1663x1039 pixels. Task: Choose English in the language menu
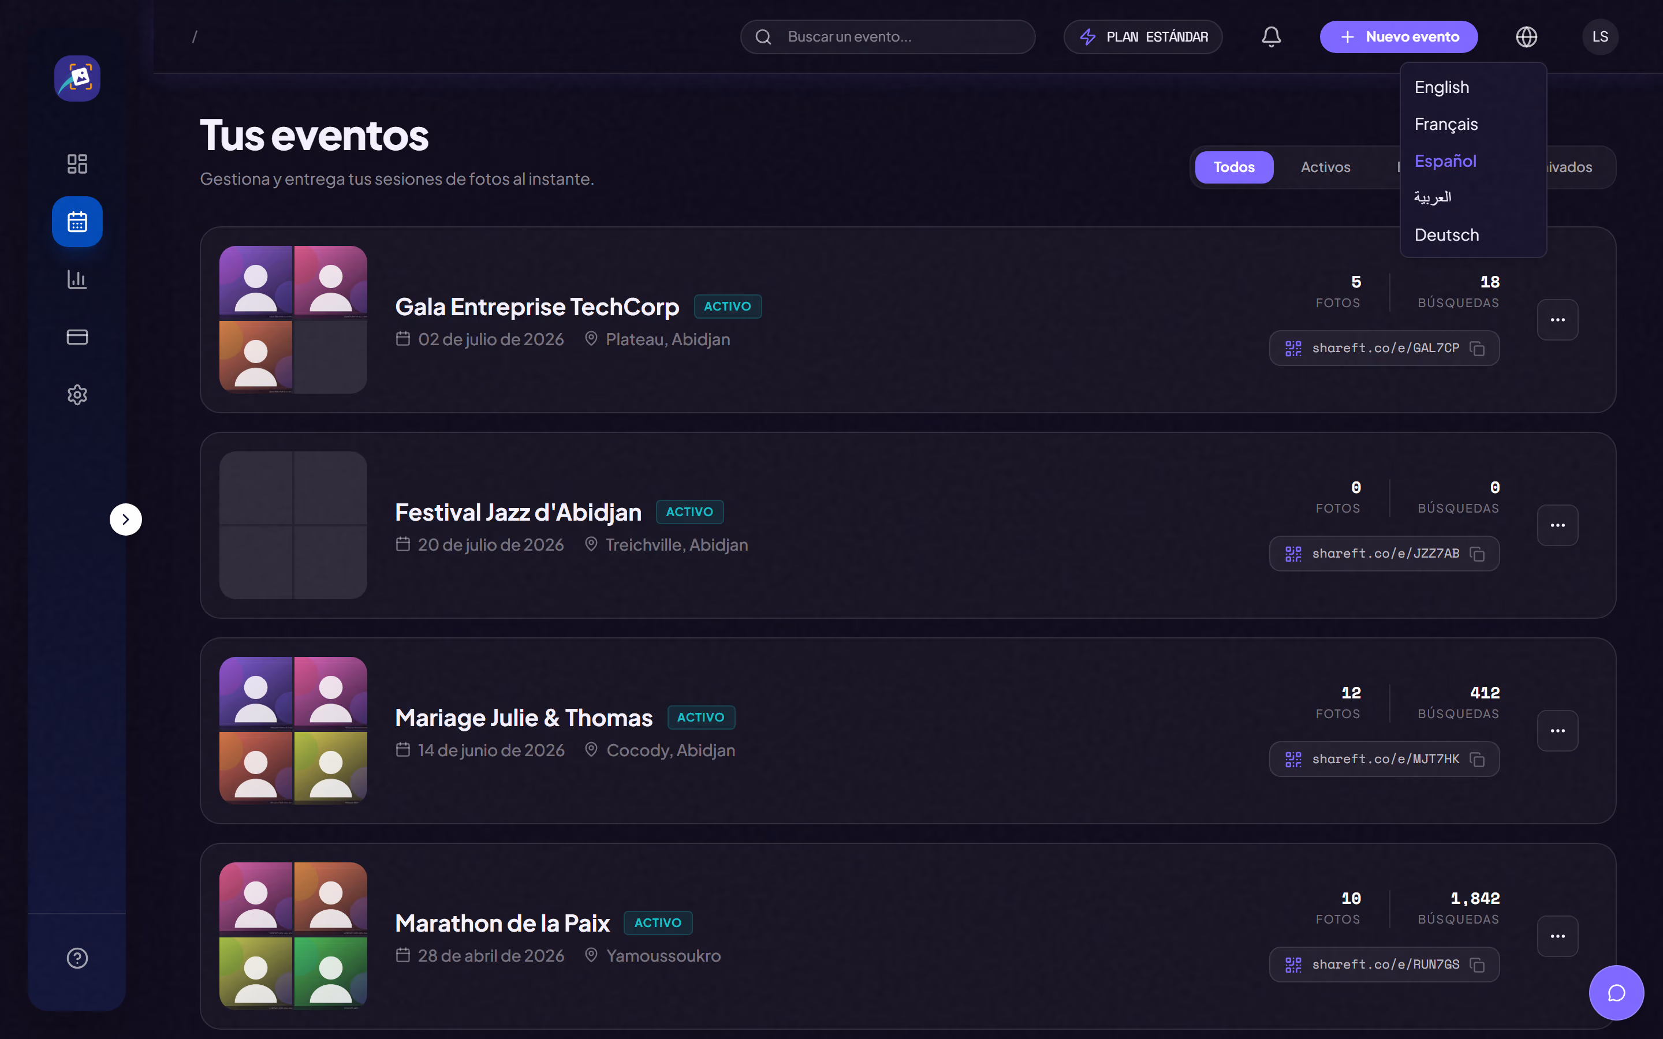coord(1474,87)
